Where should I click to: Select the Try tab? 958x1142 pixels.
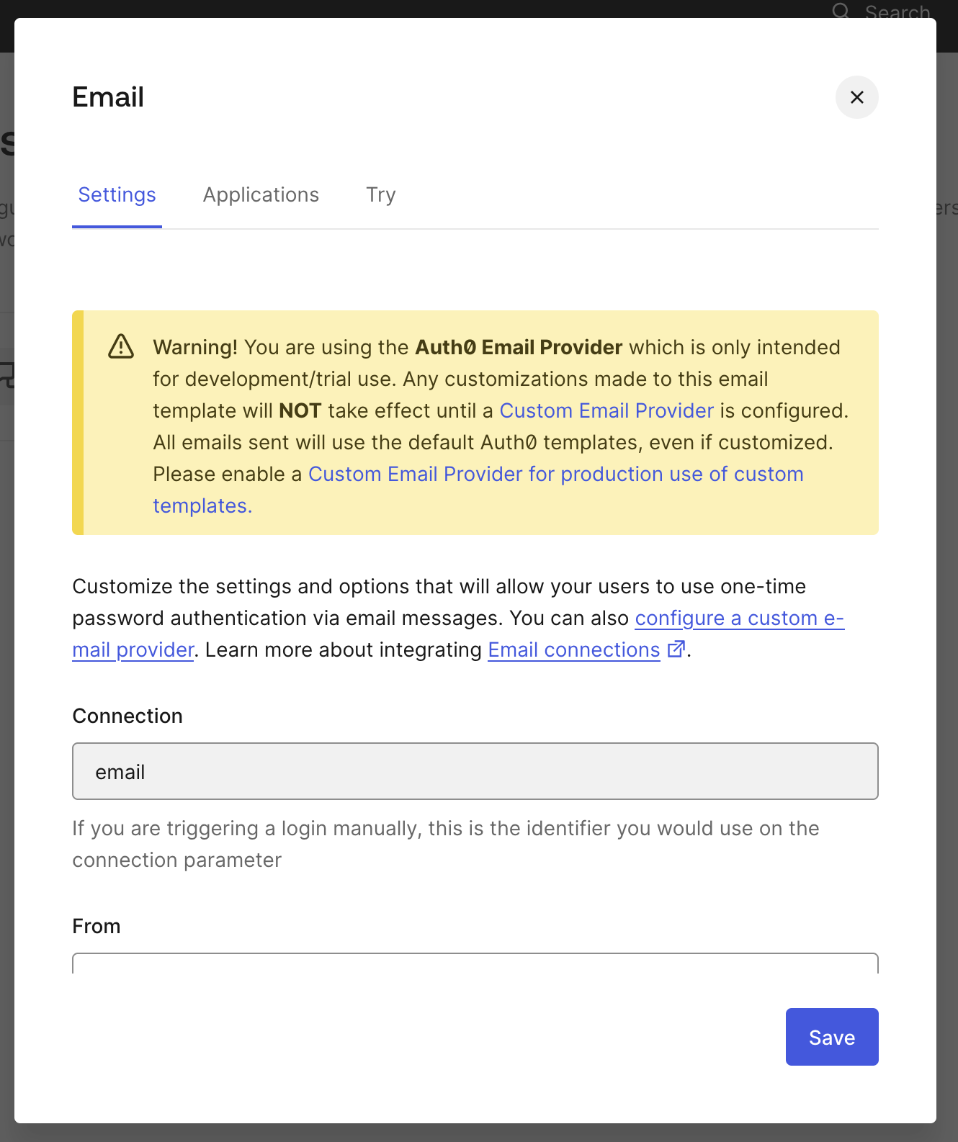point(380,194)
